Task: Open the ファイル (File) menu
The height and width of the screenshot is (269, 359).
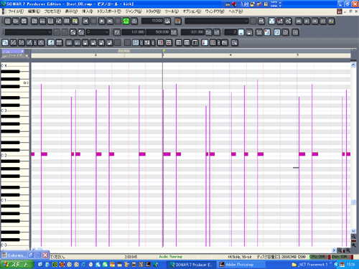Action: click(16, 11)
